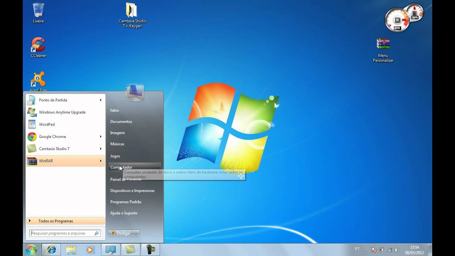
Task: Launch Internet Explorer from taskbar
Action: 52,250
